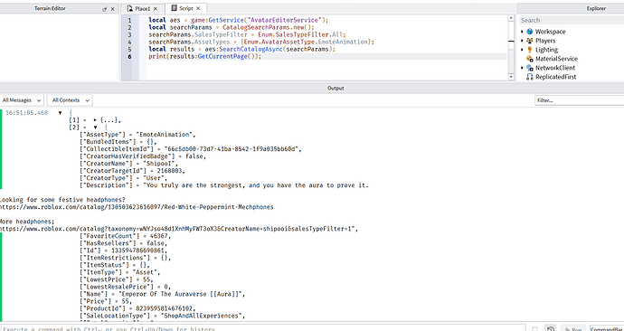The width and height of the screenshot is (624, 331).
Task: Click the Explorer search field
Action: (572, 20)
